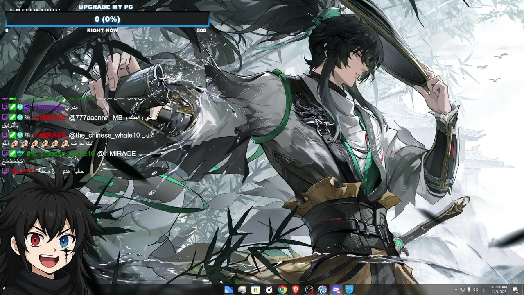Open the blue layered taskbar icon left of the monitor icon
This screenshot has width=524, height=295.
[229, 290]
